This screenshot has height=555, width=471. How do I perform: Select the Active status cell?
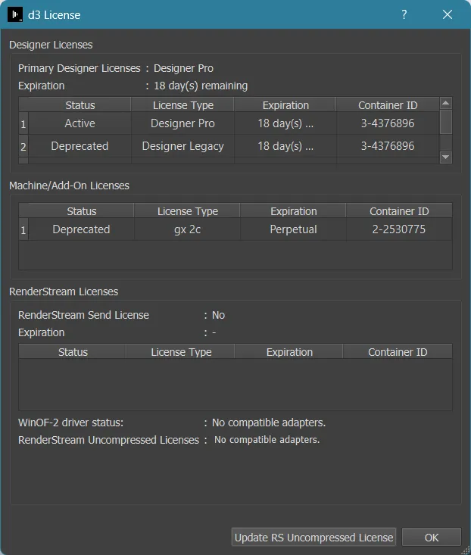click(80, 123)
